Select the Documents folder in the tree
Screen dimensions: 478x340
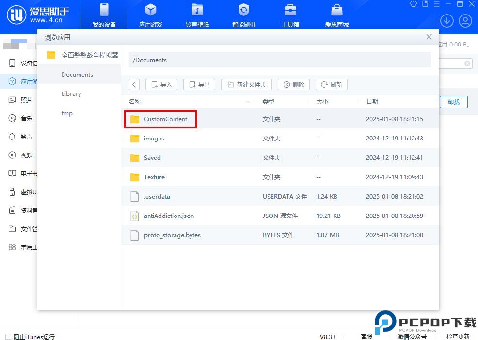pos(77,74)
